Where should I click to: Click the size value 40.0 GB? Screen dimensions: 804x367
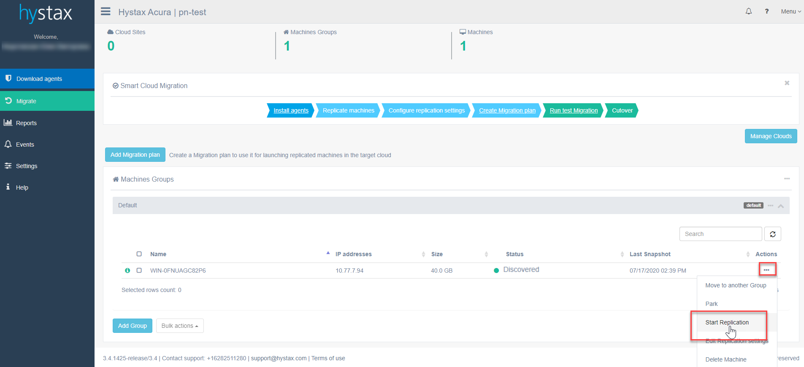pyautogui.click(x=441, y=271)
